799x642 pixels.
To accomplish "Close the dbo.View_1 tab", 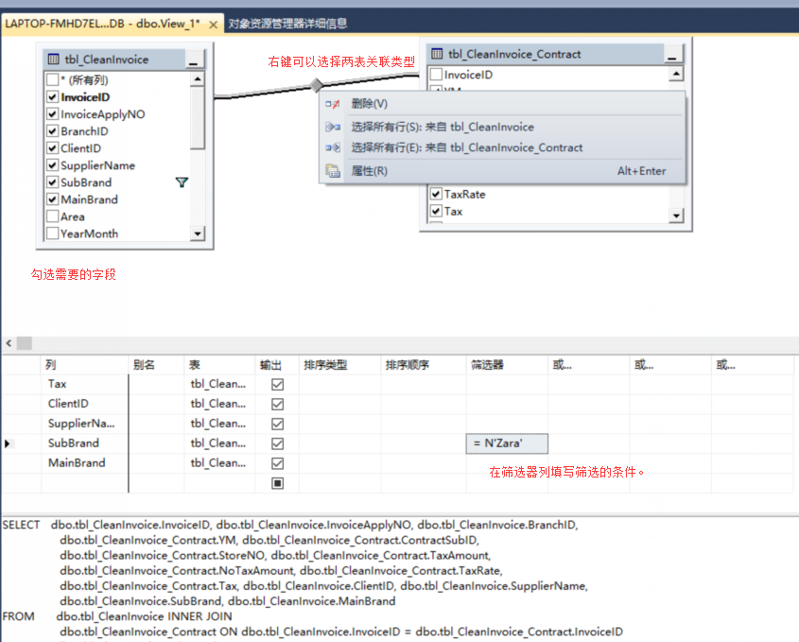I will click(x=214, y=25).
